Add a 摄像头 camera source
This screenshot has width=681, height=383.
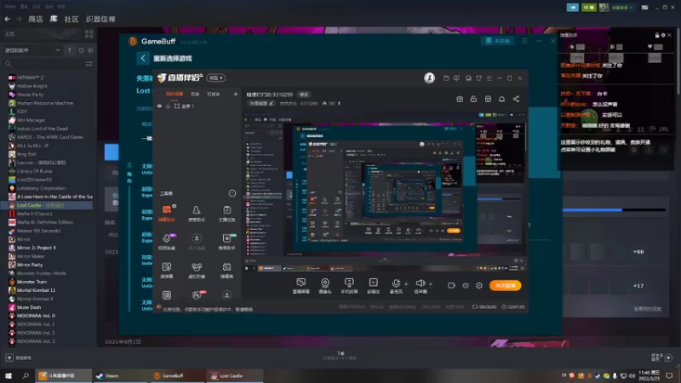pyautogui.click(x=325, y=285)
